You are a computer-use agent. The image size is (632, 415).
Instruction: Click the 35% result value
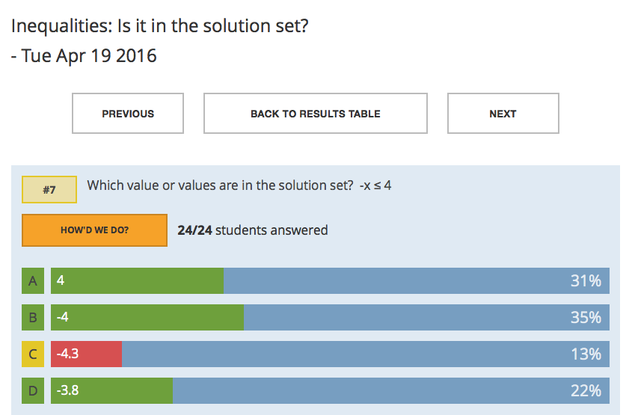[x=586, y=318]
